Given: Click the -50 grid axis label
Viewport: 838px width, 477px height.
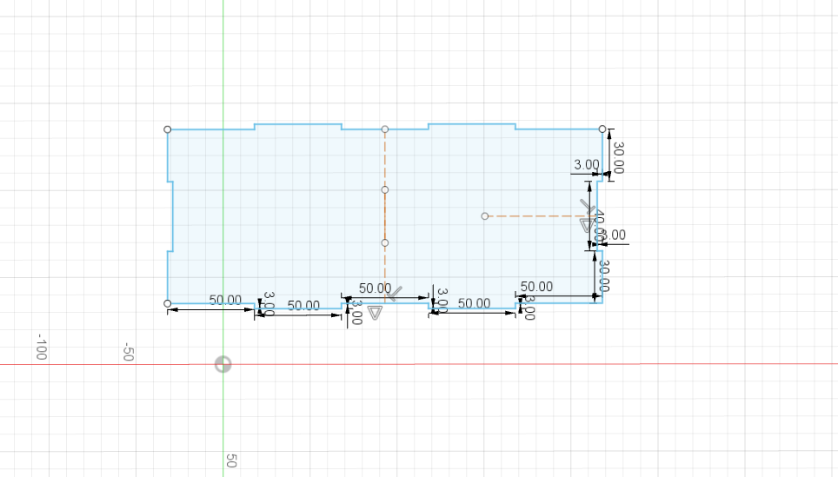Looking at the screenshot, I should click(128, 352).
